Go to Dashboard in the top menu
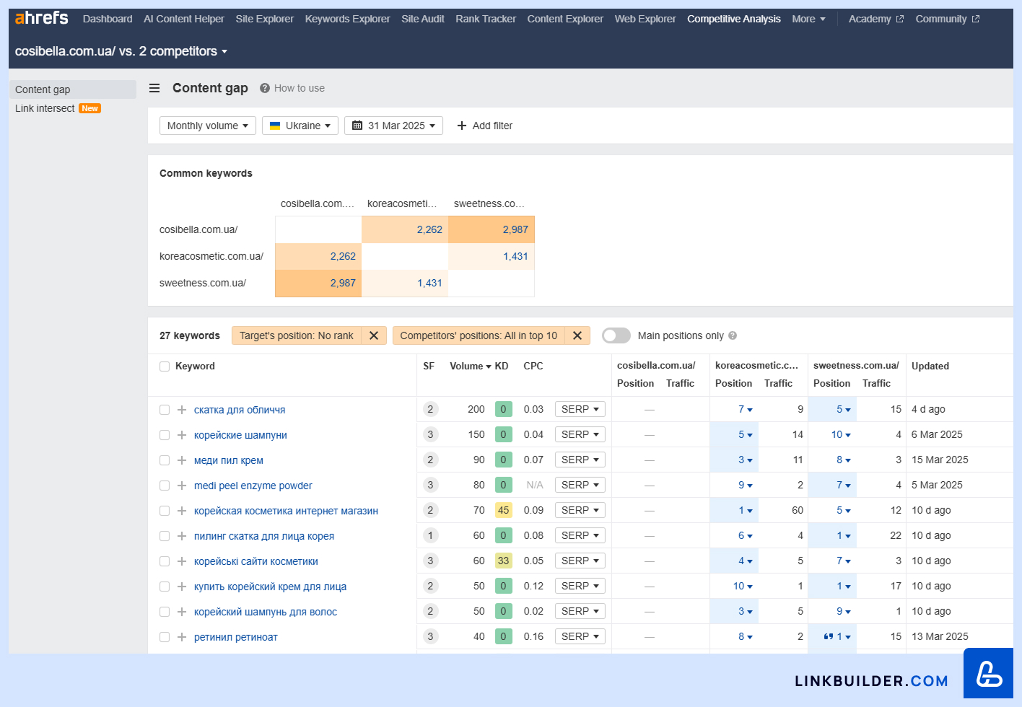Image resolution: width=1022 pixels, height=707 pixels. pos(108,19)
